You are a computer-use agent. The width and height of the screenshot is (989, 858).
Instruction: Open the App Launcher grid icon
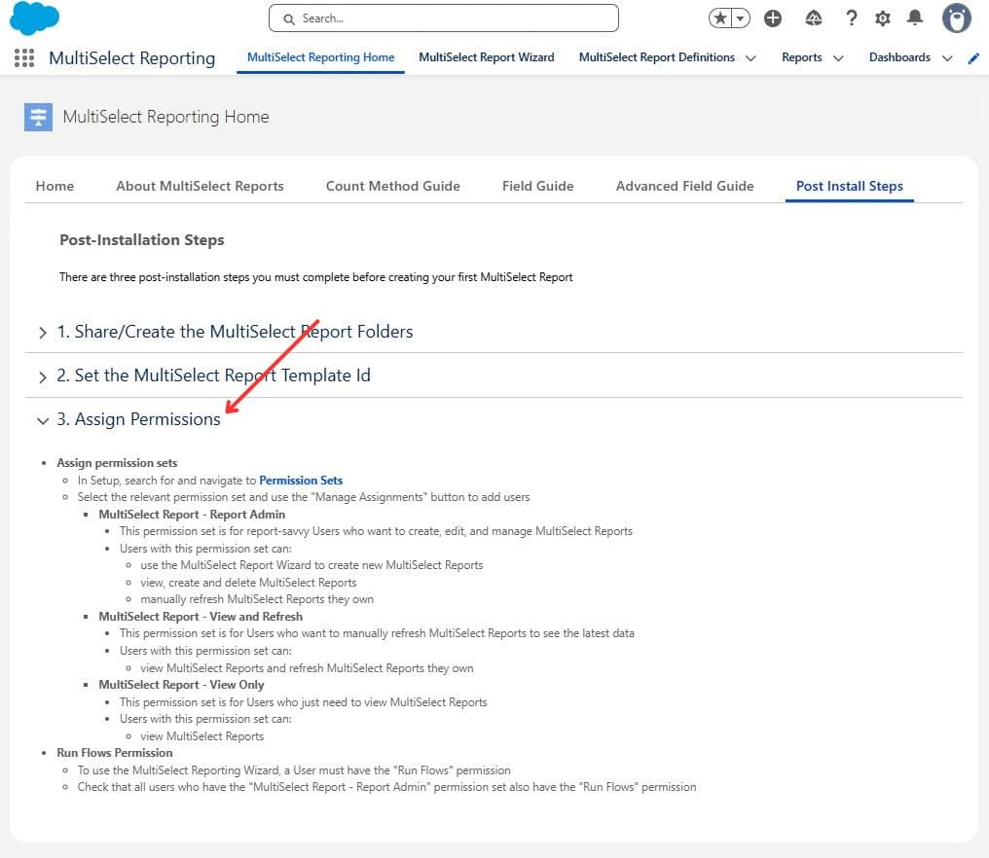22,58
